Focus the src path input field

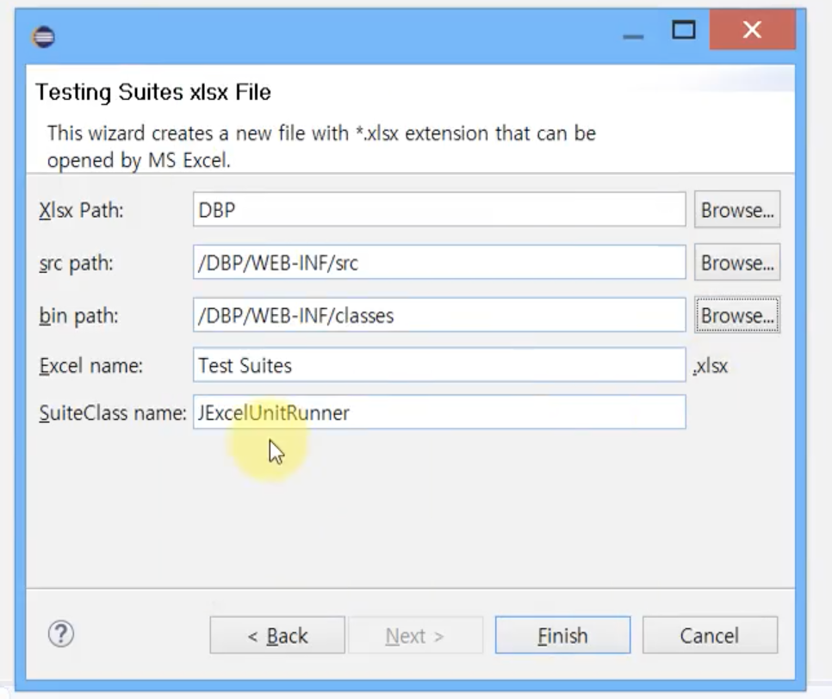tap(439, 263)
